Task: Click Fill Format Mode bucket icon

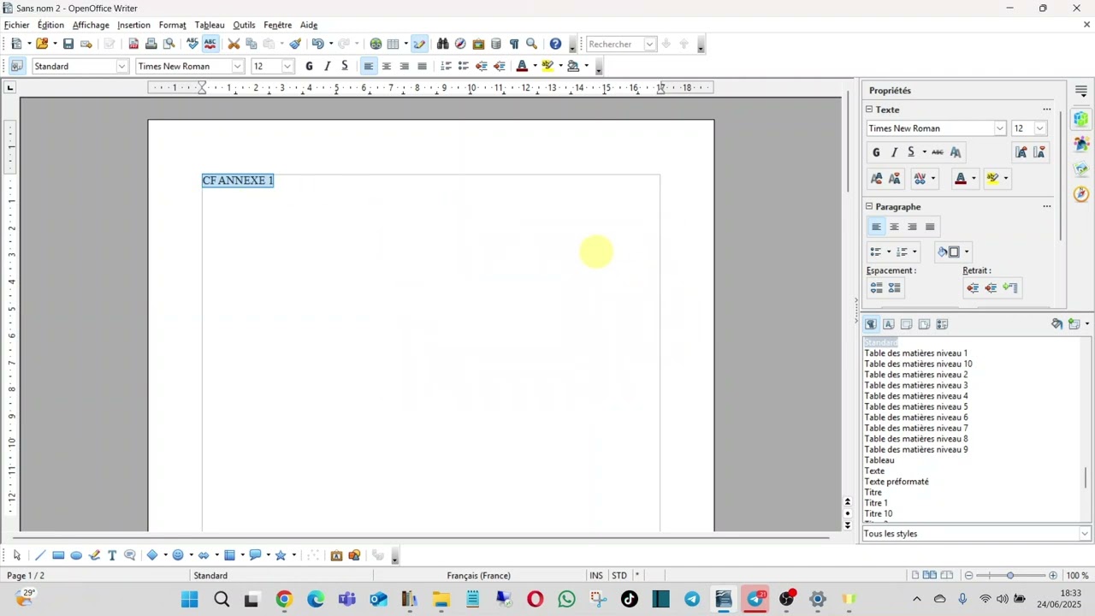Action: pos(1057,324)
